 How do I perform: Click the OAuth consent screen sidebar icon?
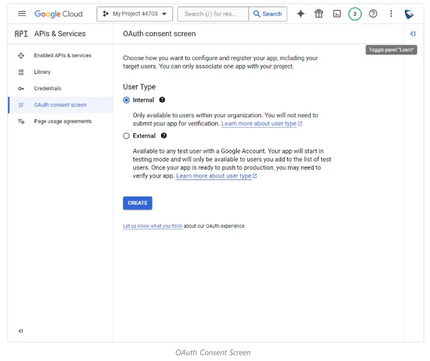tap(21, 105)
